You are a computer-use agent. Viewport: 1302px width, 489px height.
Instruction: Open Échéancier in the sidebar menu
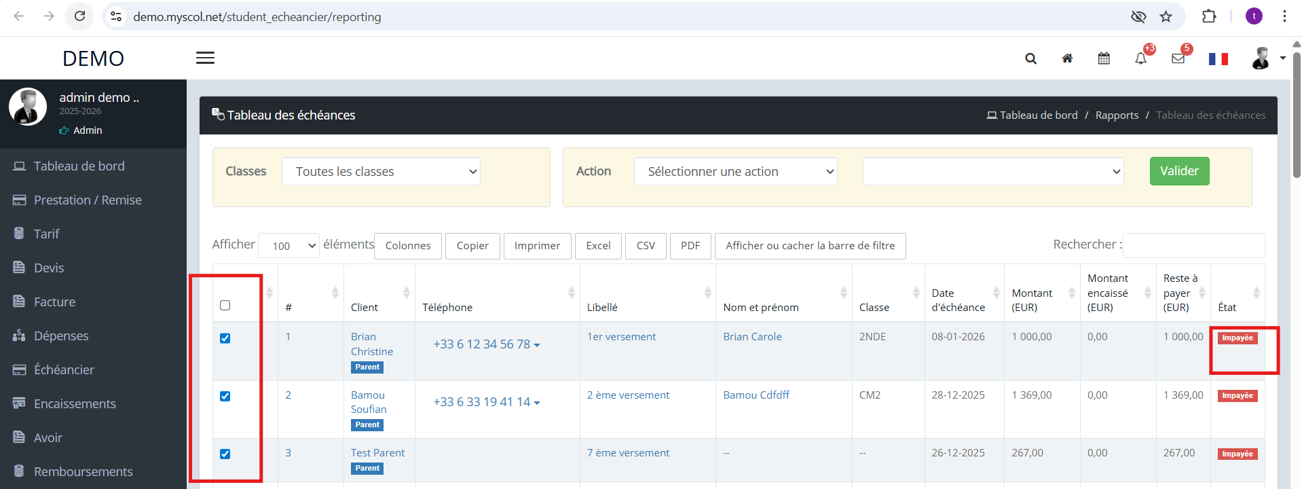[x=64, y=370]
